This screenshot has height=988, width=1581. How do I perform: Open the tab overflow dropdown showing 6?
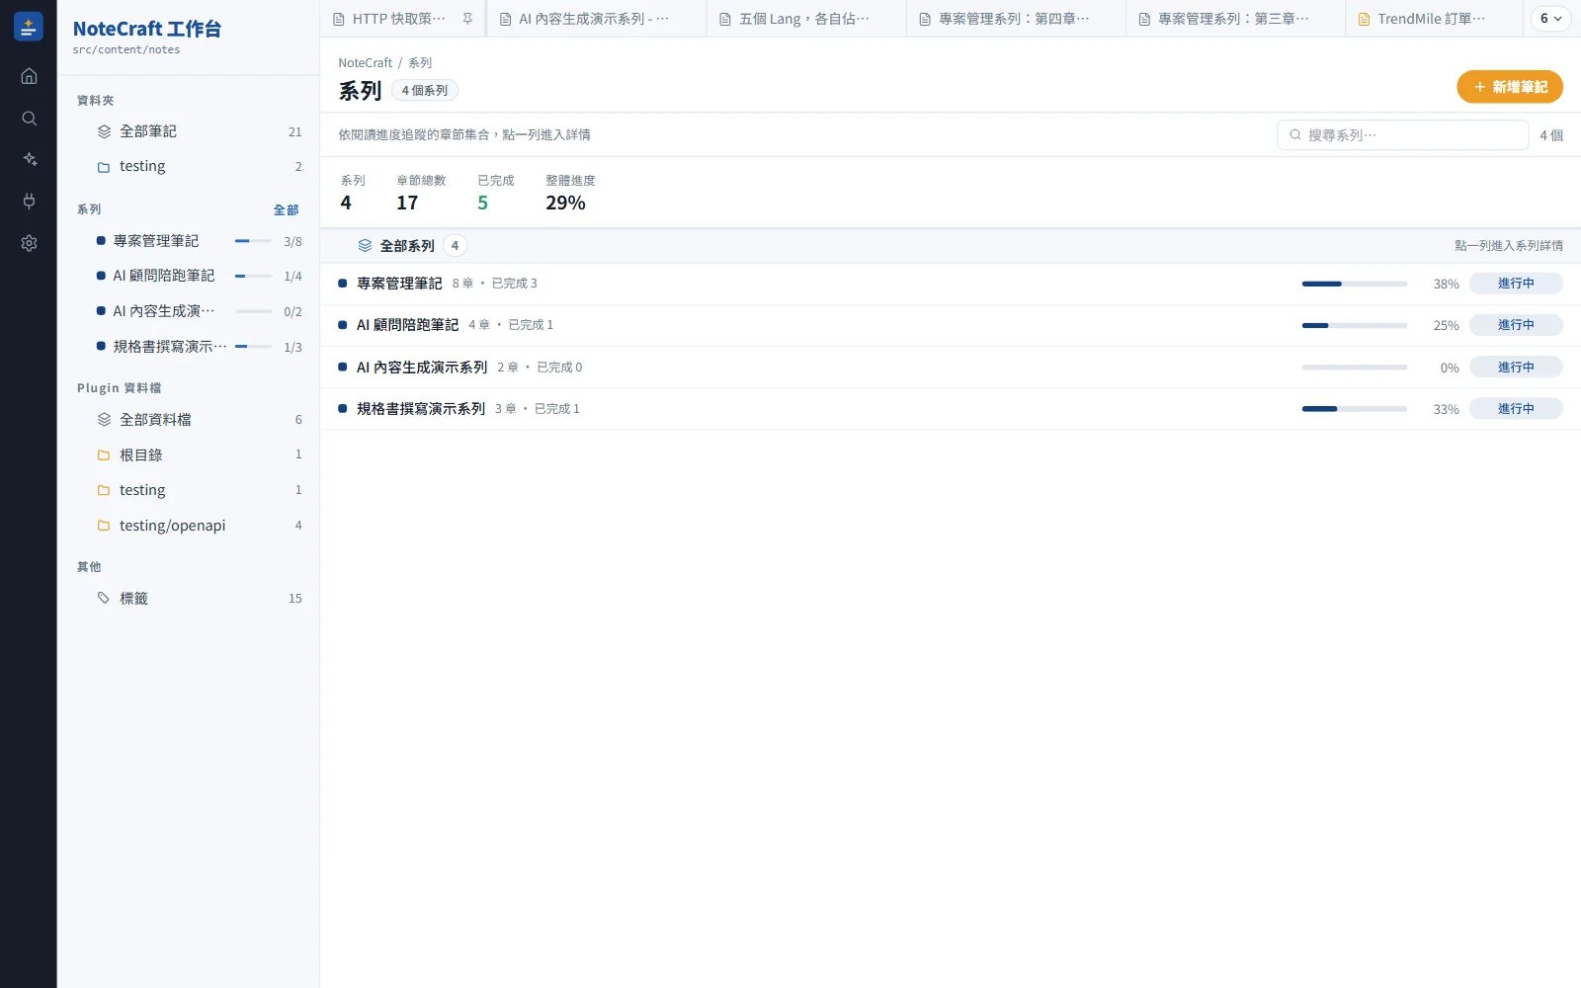1550,19
